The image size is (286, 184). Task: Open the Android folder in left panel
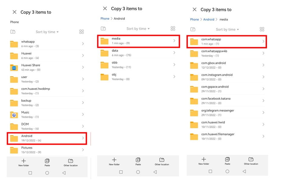(47, 138)
